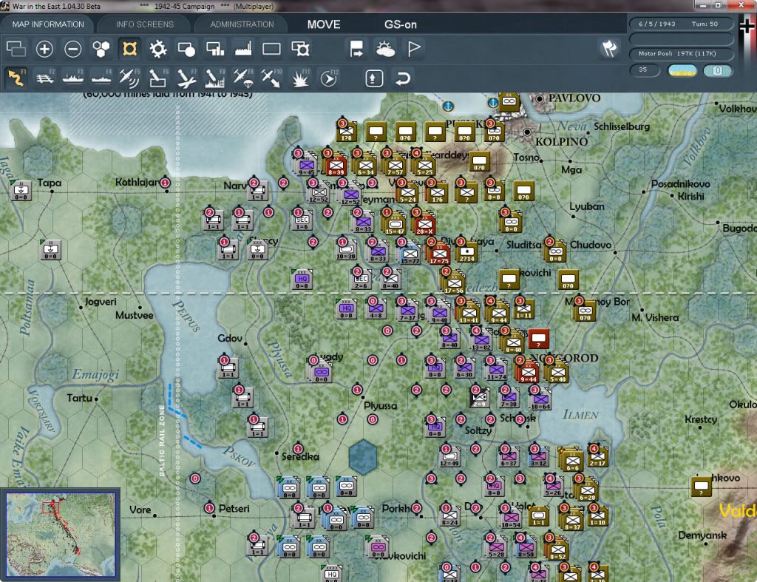Image resolution: width=757 pixels, height=582 pixels.
Task: Show the weather map icon
Action: (x=385, y=49)
